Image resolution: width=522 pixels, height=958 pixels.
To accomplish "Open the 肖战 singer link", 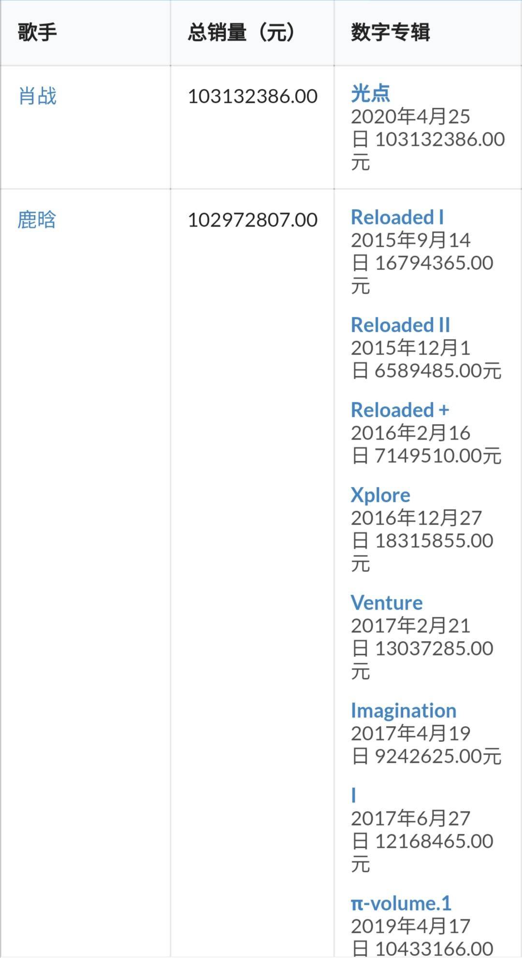I will [38, 96].
